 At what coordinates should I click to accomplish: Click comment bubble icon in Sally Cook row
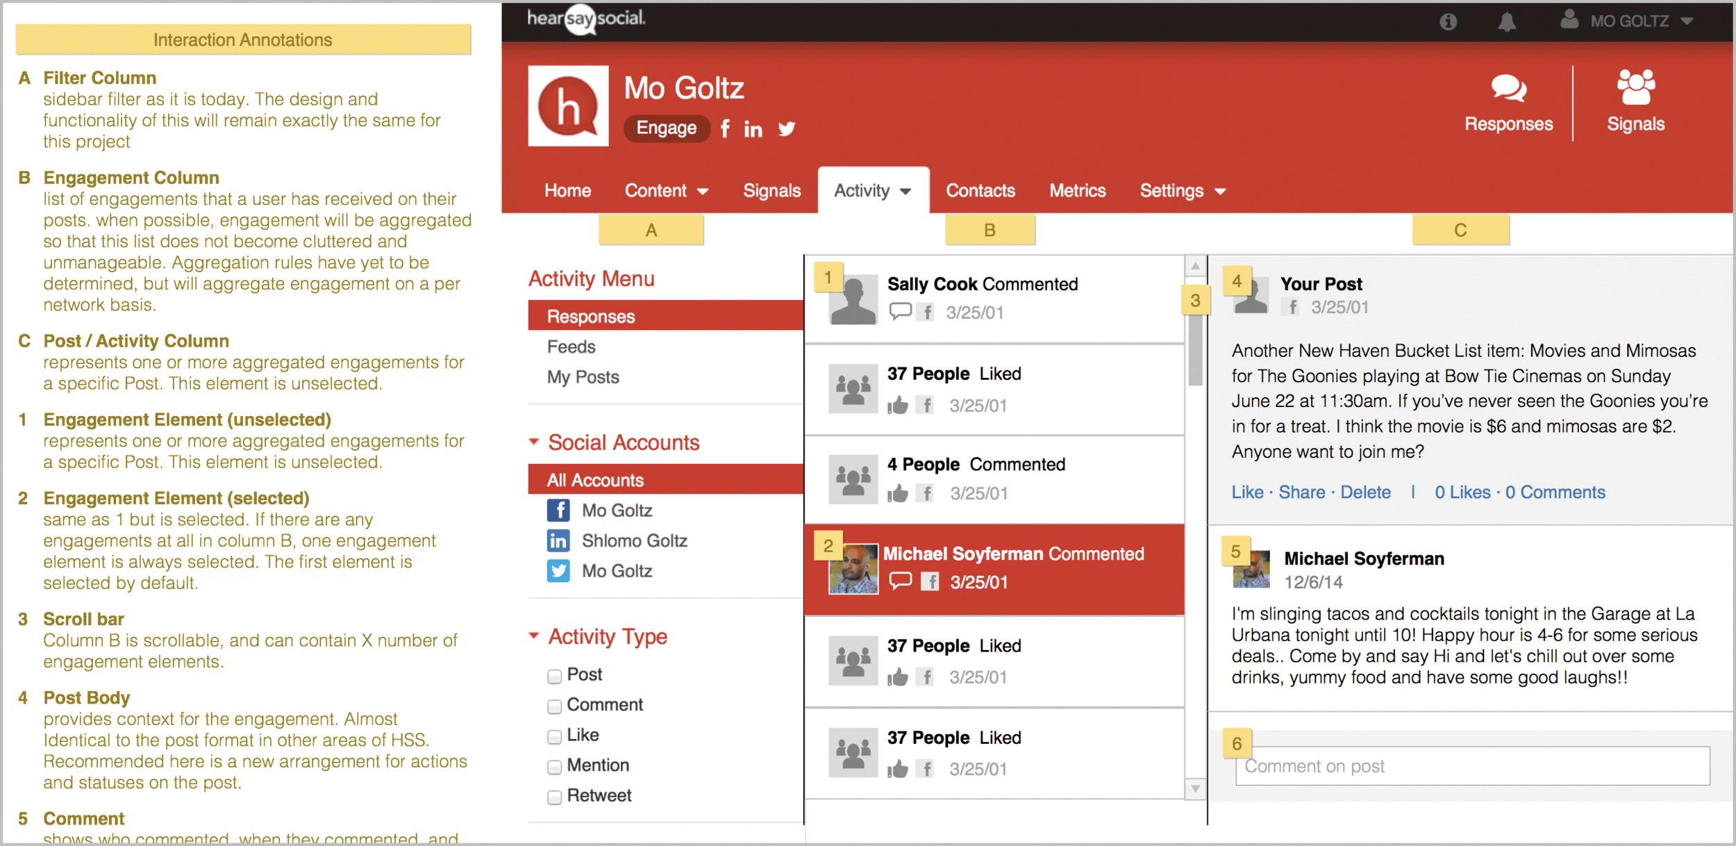tap(900, 311)
